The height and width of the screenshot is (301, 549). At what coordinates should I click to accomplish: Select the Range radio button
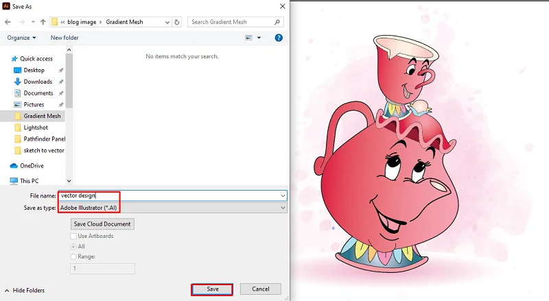(73, 256)
